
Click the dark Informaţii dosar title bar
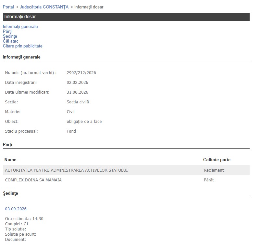(x=126, y=17)
